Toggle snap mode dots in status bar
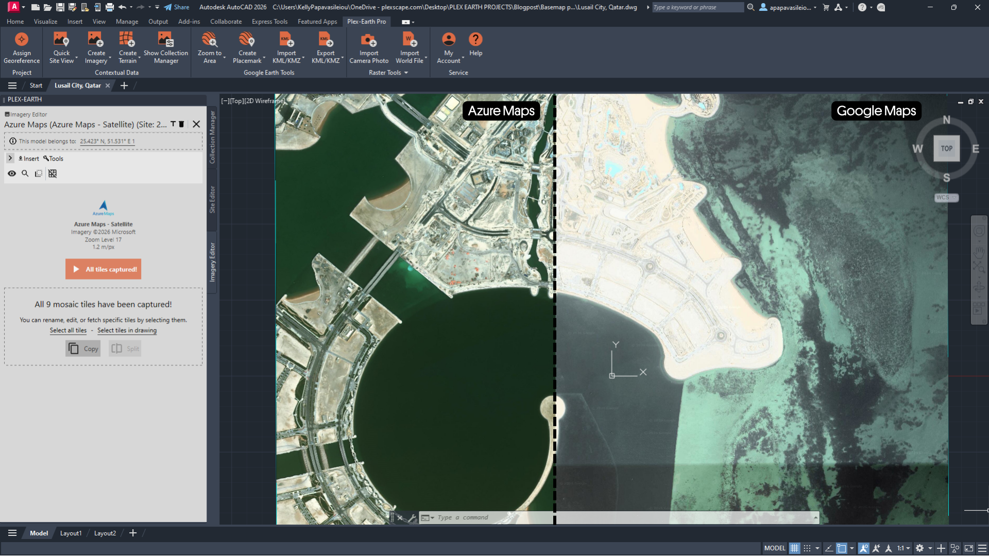This screenshot has width=989, height=556. tap(807, 548)
